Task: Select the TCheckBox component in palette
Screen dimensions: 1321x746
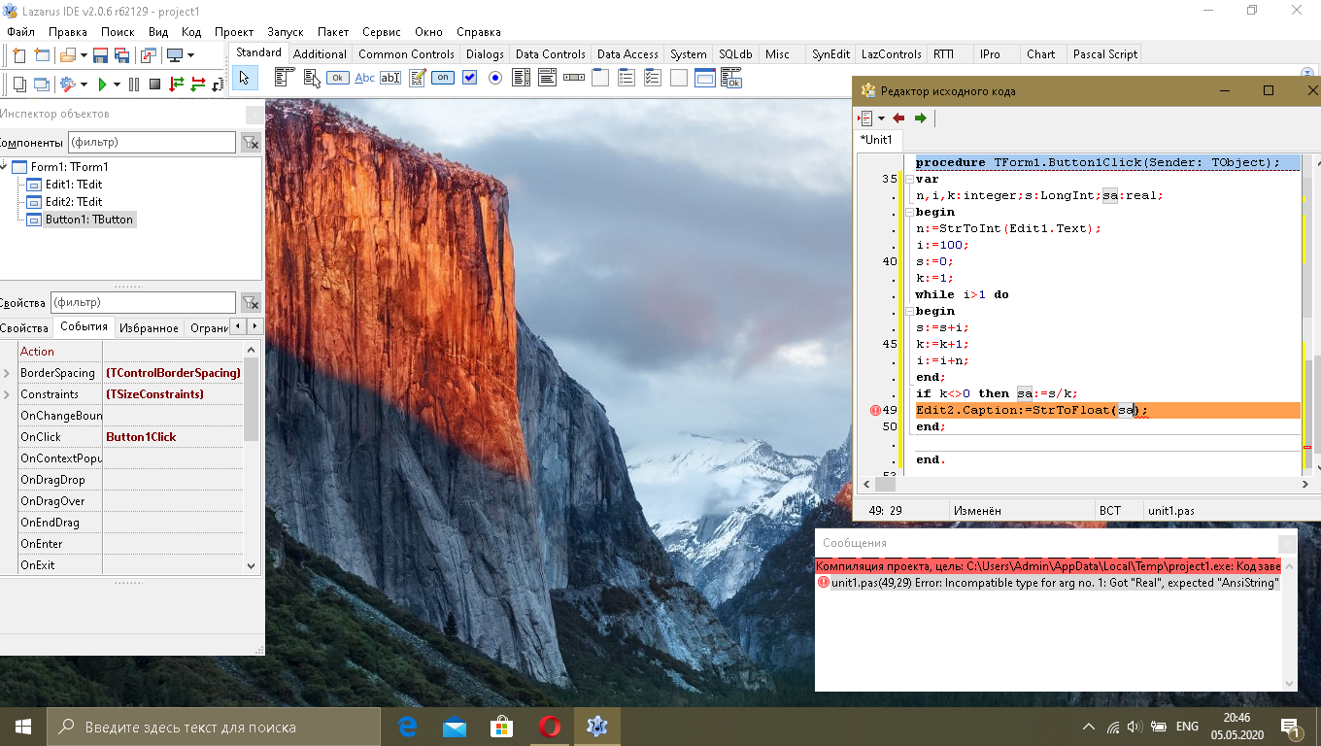Action: pos(469,78)
